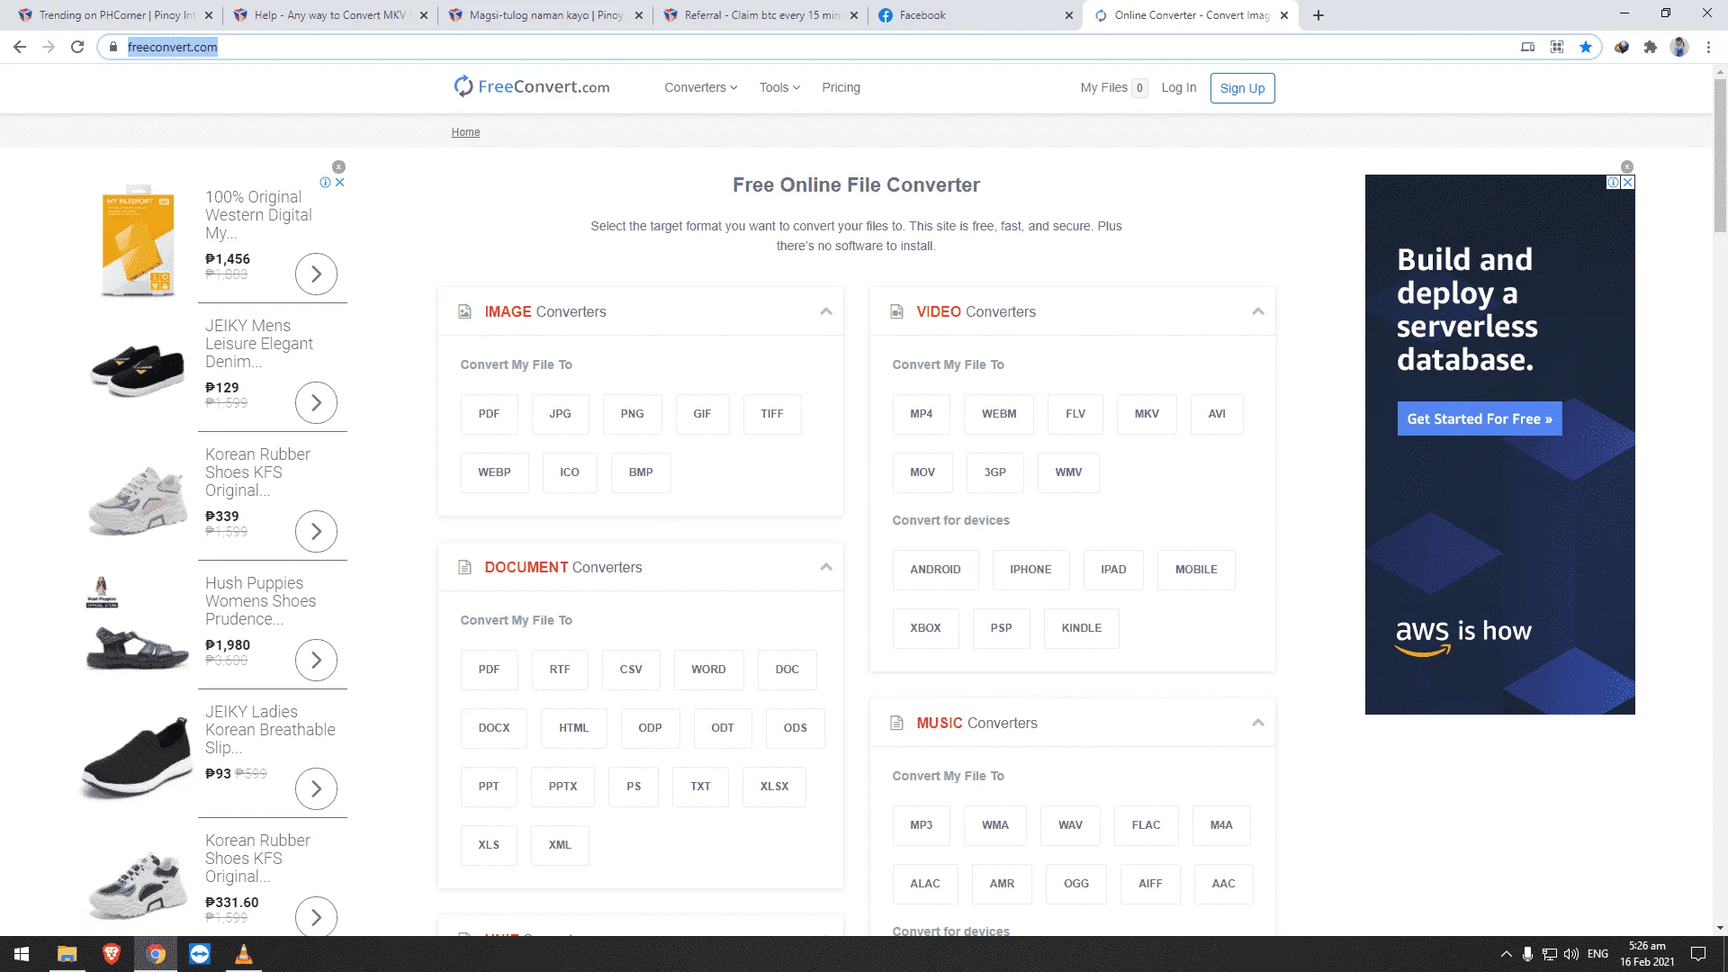Open Hush Puppies ad arrow button
The width and height of the screenshot is (1728, 972).
(316, 660)
